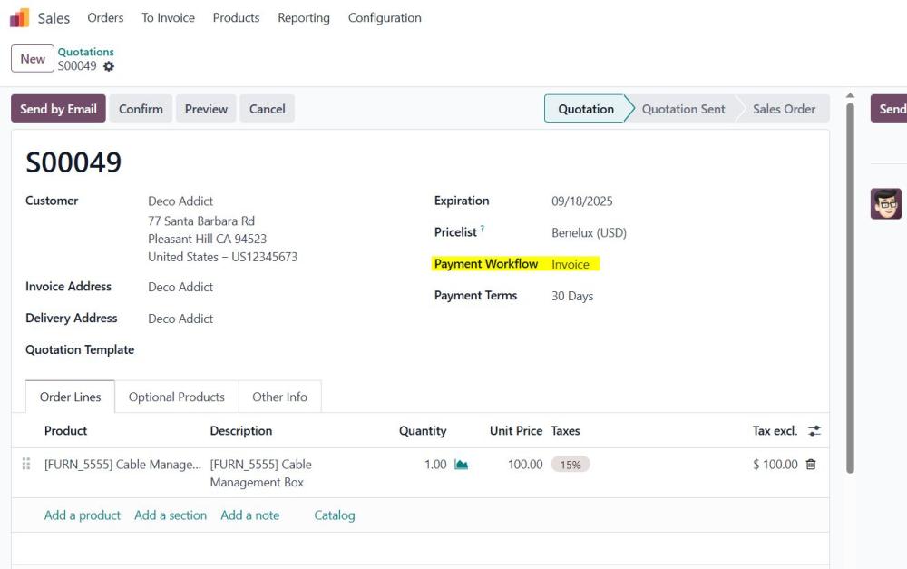Open the gear settings icon beside S00049
This screenshot has width=907, height=569.
tap(109, 66)
